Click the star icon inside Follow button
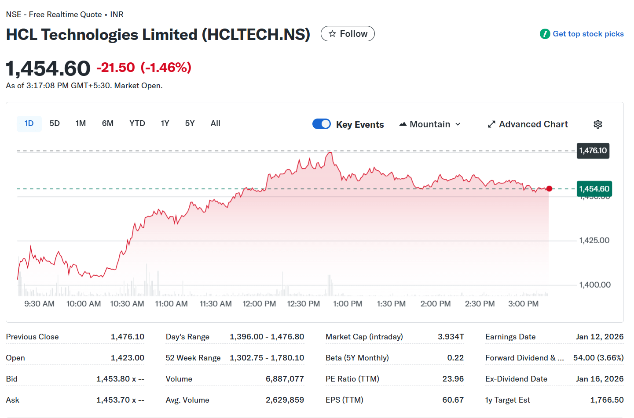The width and height of the screenshot is (634, 418). pos(333,33)
